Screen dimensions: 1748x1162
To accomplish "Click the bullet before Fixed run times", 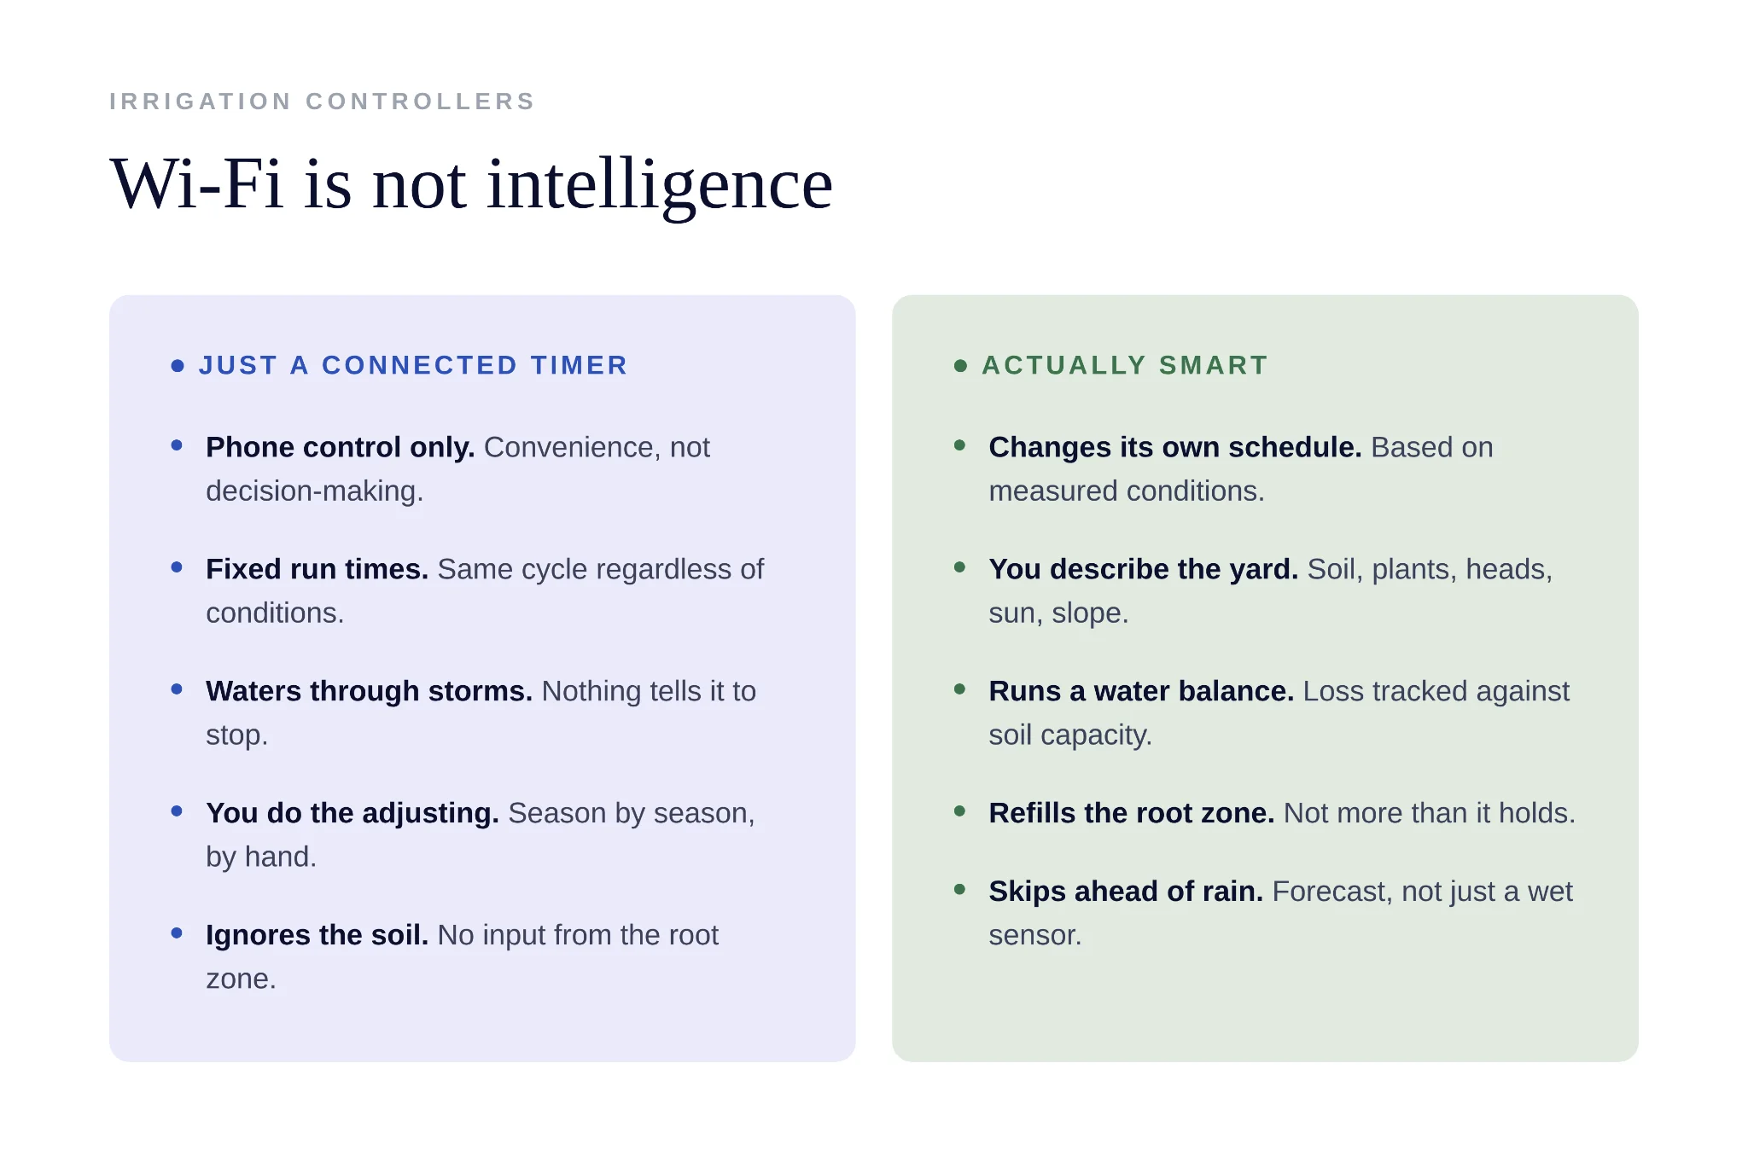I will pyautogui.click(x=177, y=566).
